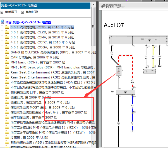
Task: Expand the CAN 分离插头 node
Action: [2, 57]
